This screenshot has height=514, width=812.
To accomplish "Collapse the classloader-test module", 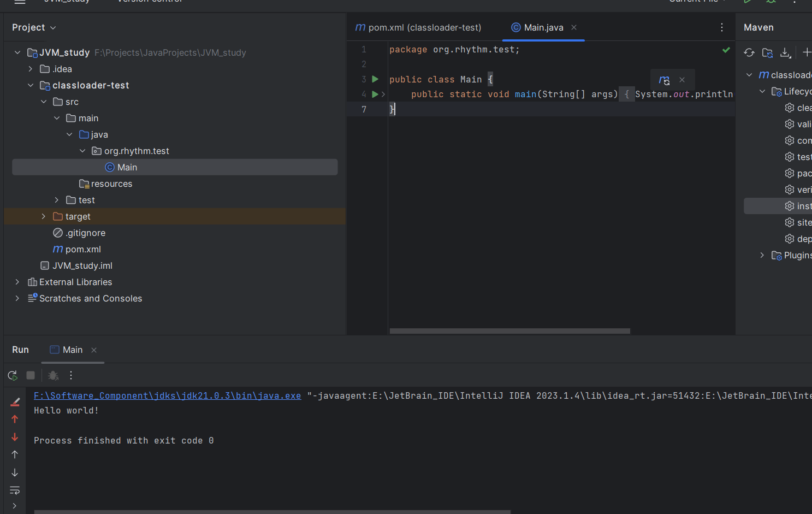I will coord(31,85).
